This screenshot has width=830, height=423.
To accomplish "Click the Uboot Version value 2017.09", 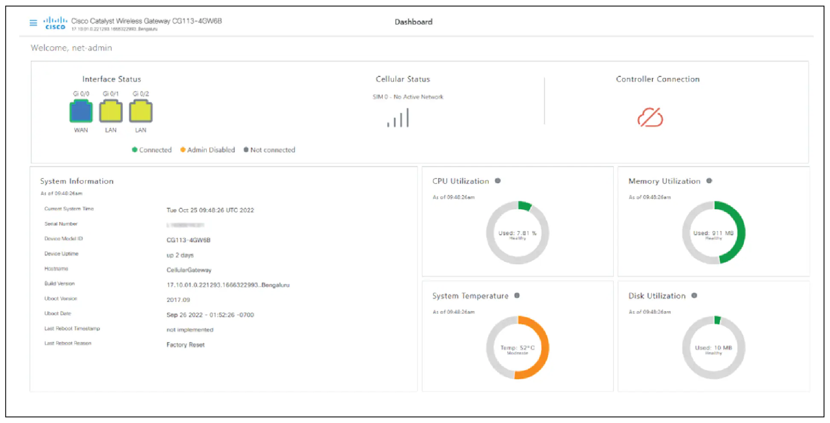I will [x=178, y=300].
